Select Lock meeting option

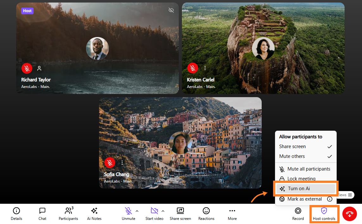click(306, 178)
